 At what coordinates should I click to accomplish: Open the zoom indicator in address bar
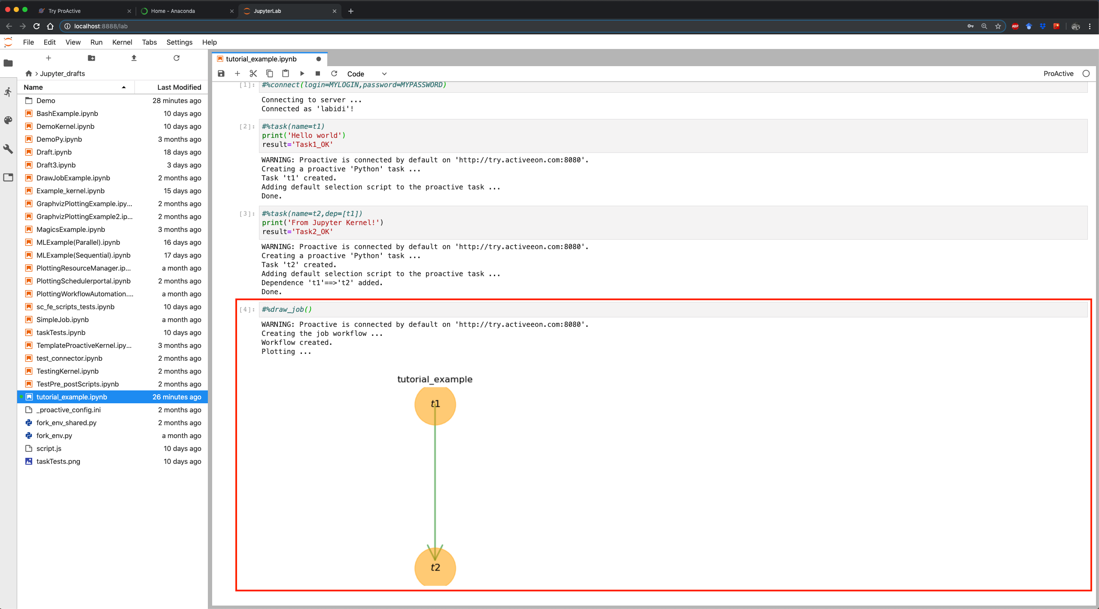(984, 26)
